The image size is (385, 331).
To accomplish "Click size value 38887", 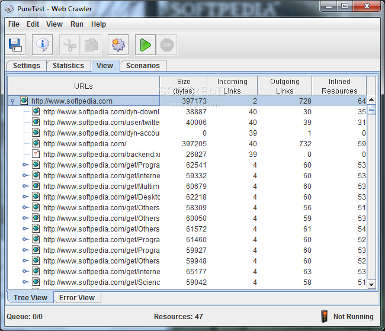I will coord(196,112).
